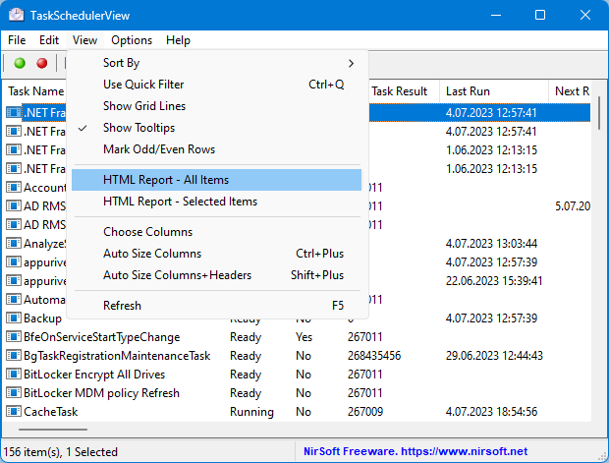Click Refresh in the View menu
This screenshot has height=463, width=609.
[217, 306]
